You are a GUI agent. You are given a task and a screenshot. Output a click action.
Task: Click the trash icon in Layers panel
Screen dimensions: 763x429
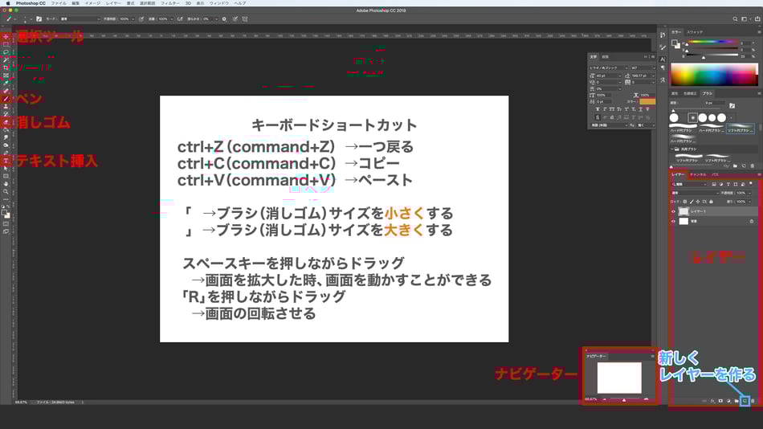tap(753, 401)
